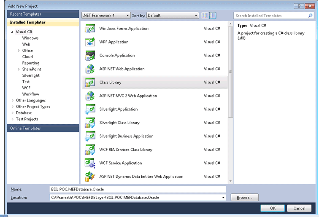
Task: Open the Location path dropdown arrow
Action: coord(223,198)
